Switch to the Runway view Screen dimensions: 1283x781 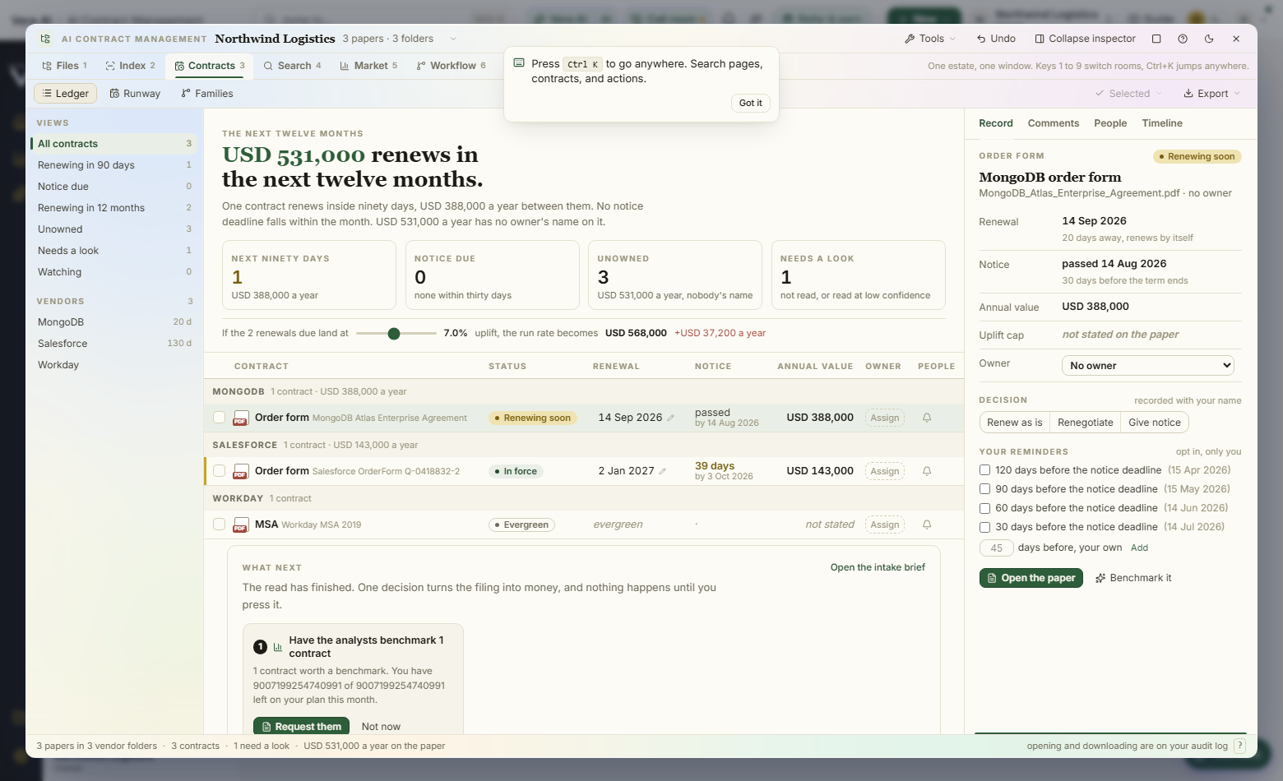pyautogui.click(x=135, y=94)
